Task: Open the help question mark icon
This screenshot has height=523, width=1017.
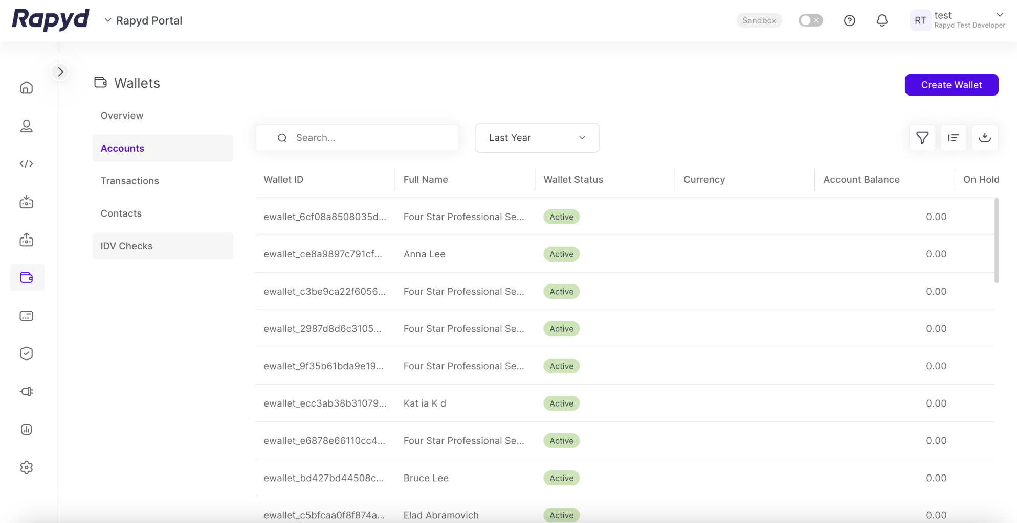Action: [x=850, y=20]
